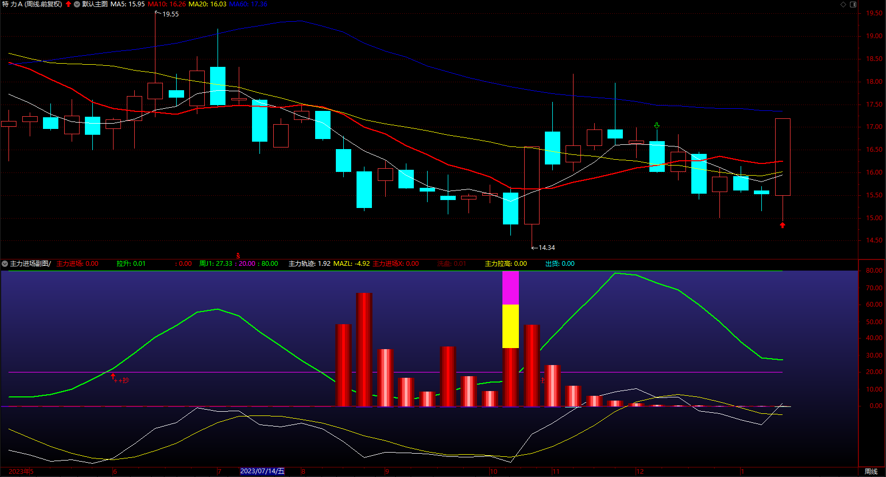The width and height of the screenshot is (886, 477).
Task: Click the MA5: 15.95 label
Action: pos(127,4)
